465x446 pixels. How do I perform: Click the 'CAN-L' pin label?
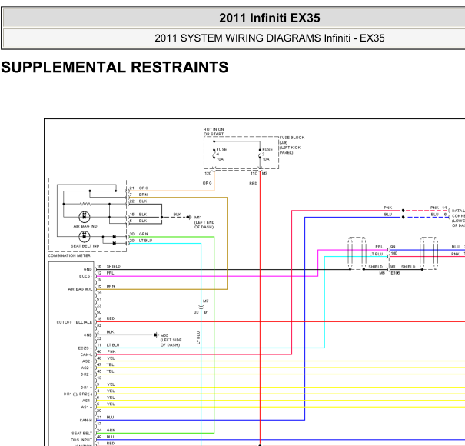[86, 354]
